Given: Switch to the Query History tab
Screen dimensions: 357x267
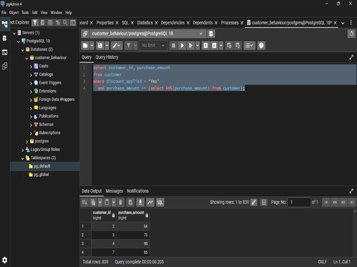Looking at the screenshot, I should [107, 57].
